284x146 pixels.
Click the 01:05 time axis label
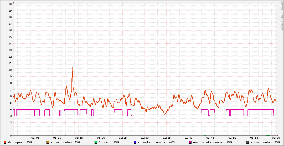coord(35,138)
